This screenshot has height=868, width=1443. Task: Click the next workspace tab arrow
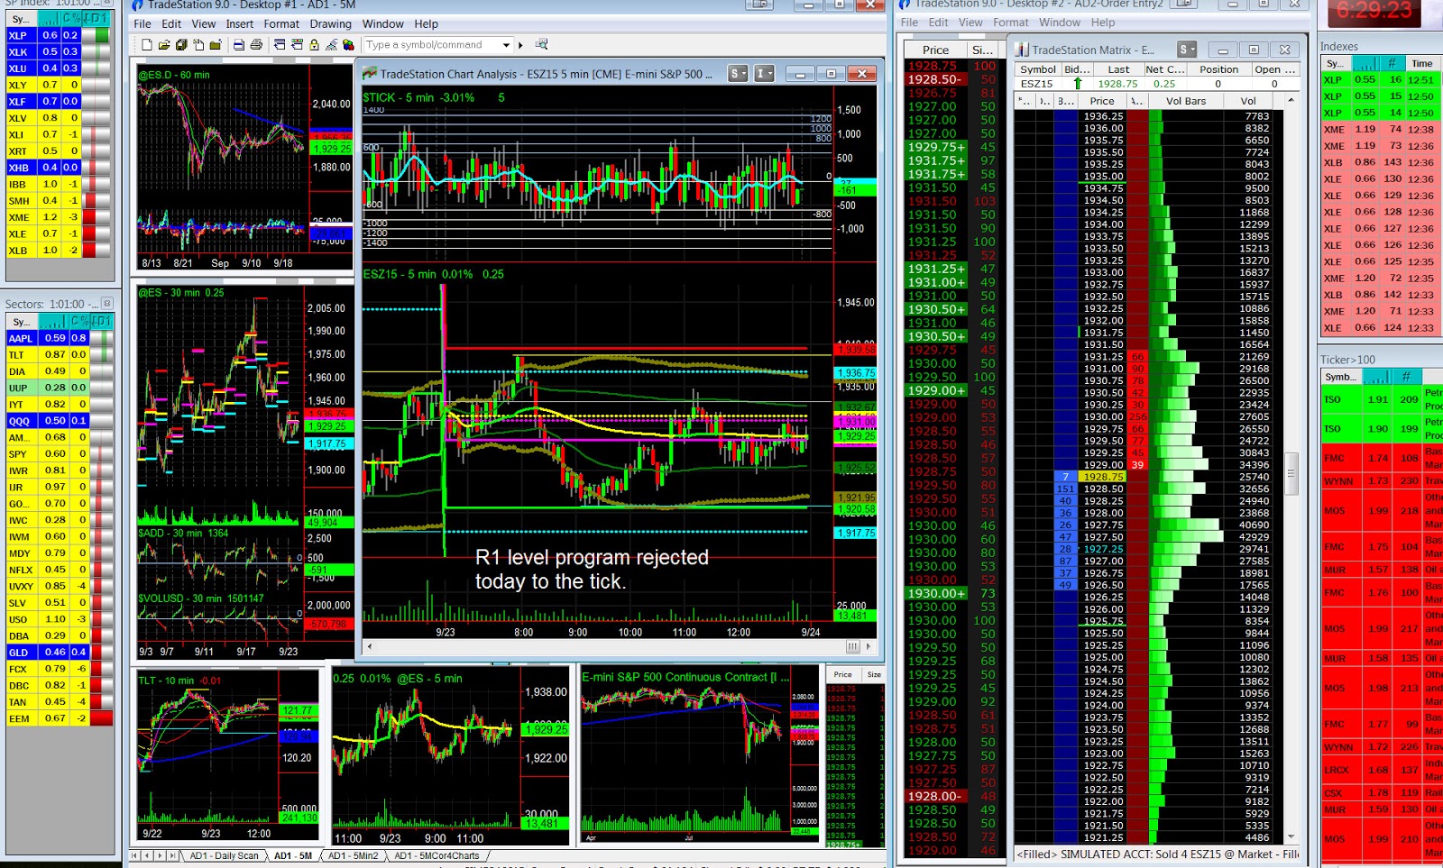(x=161, y=855)
